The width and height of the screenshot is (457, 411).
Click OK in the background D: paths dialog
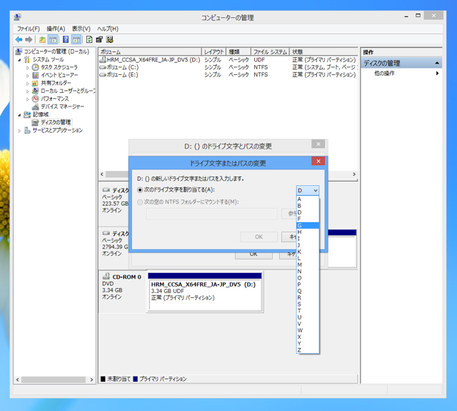click(253, 254)
